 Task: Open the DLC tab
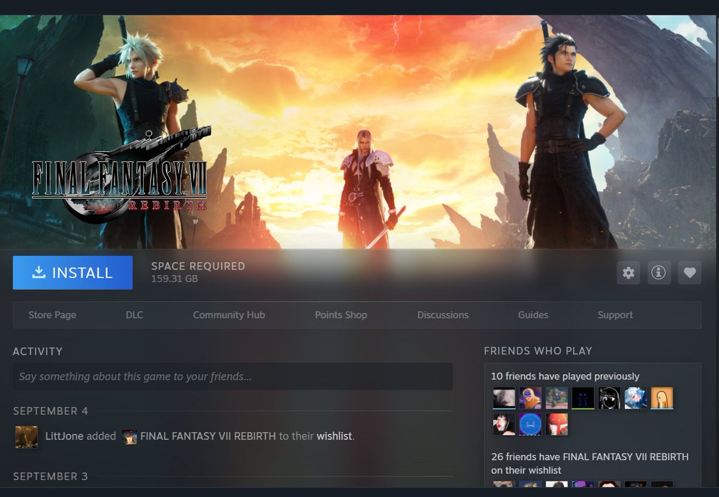pyautogui.click(x=134, y=315)
